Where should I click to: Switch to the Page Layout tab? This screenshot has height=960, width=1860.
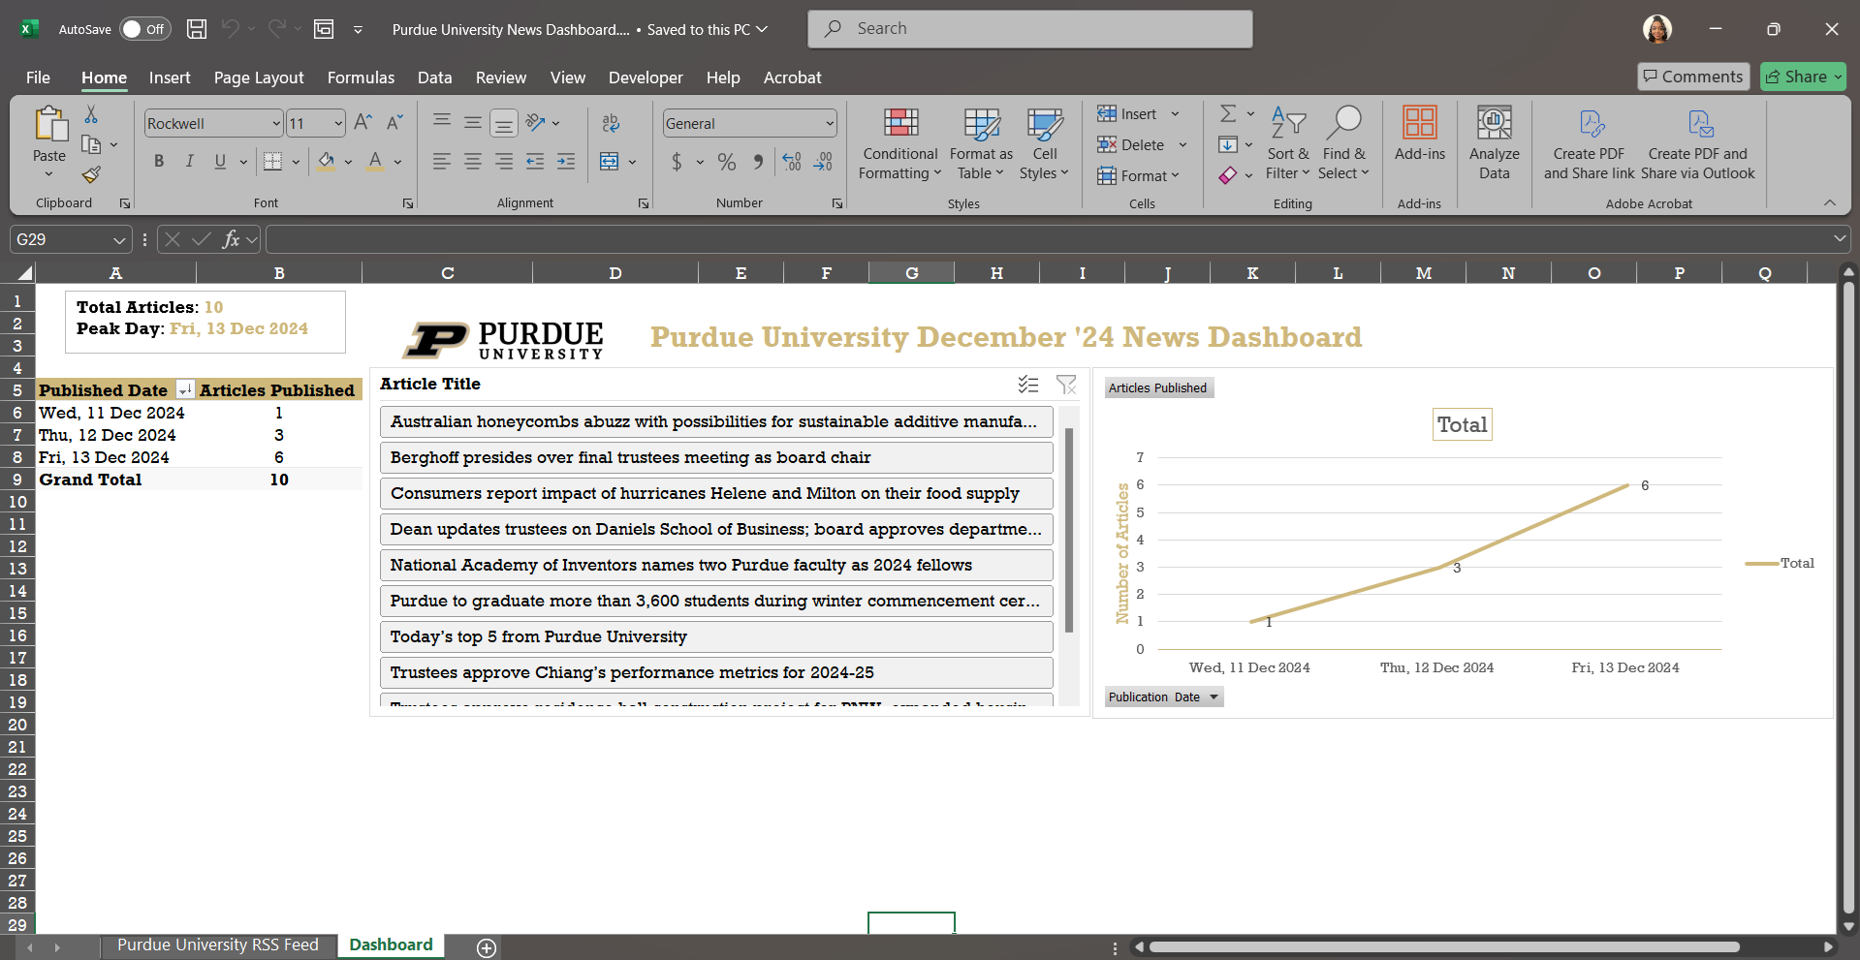[259, 77]
